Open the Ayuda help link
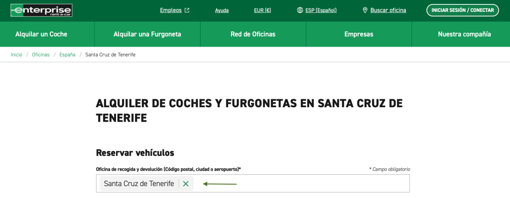Viewport: 510px width, 198px height. pos(222,10)
